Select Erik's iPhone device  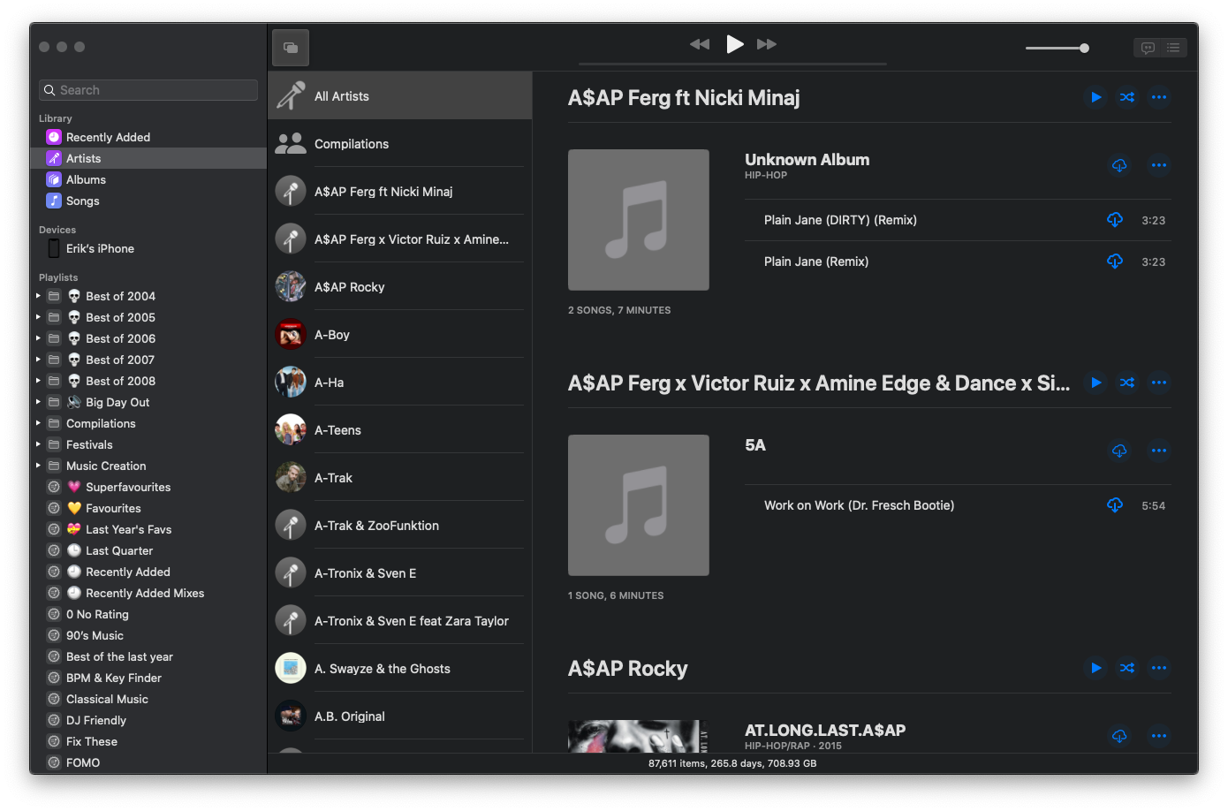tap(148, 248)
